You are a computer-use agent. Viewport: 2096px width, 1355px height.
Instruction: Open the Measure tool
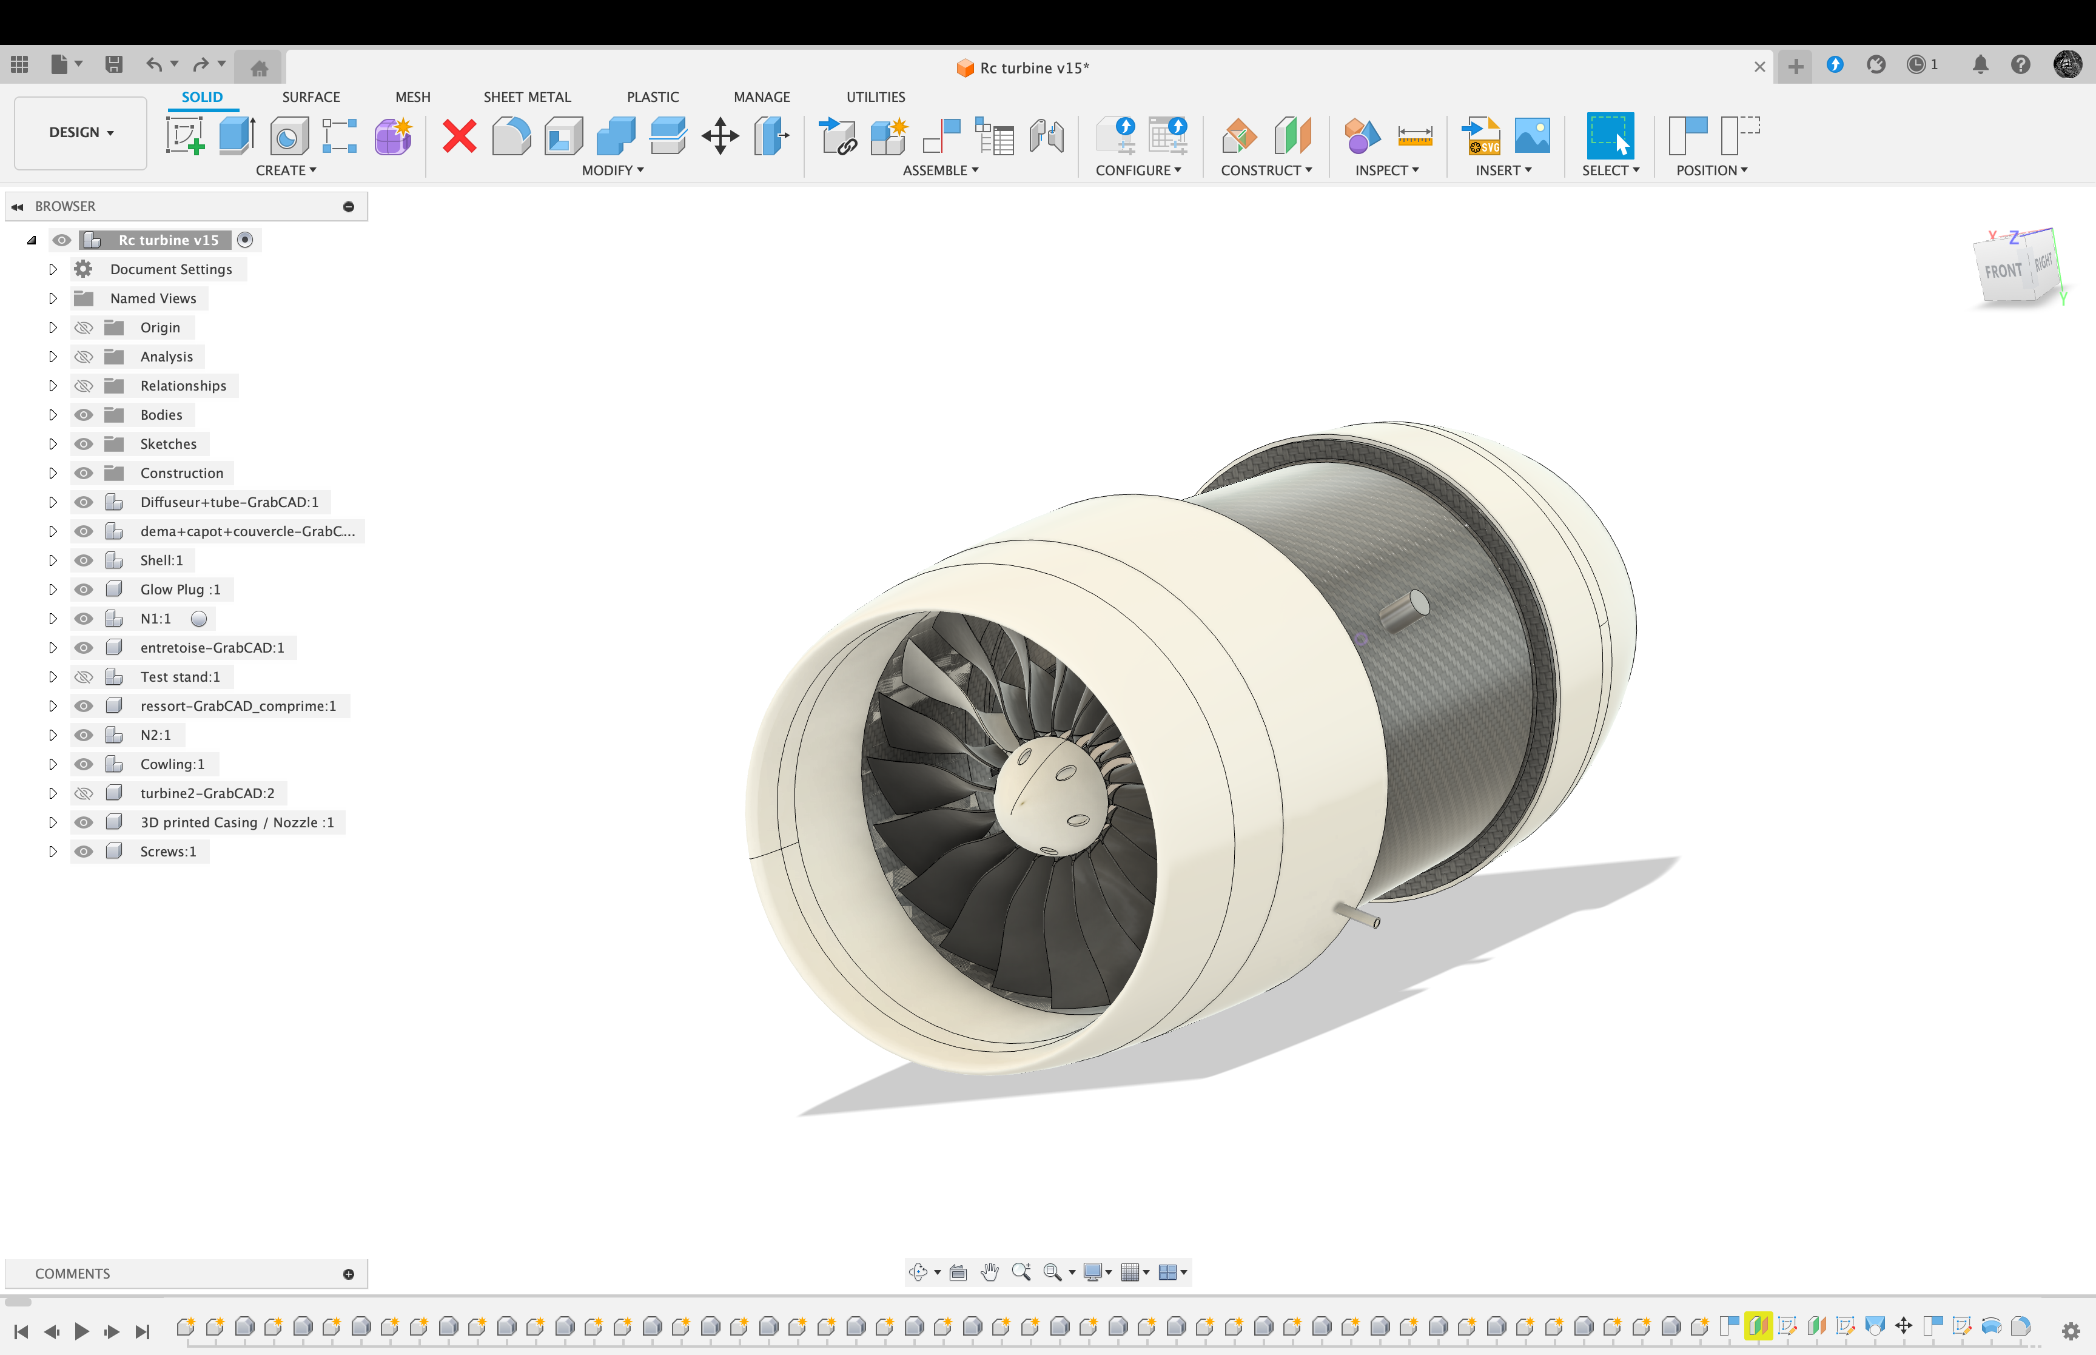1414,136
